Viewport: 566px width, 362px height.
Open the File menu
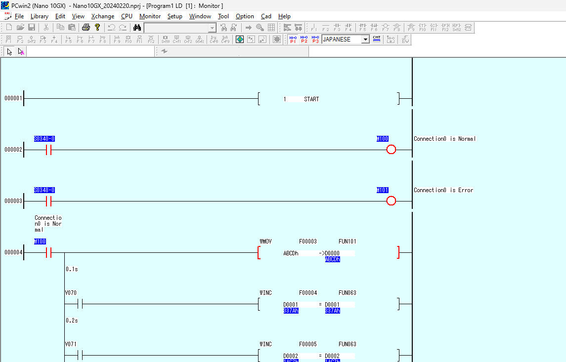[19, 16]
